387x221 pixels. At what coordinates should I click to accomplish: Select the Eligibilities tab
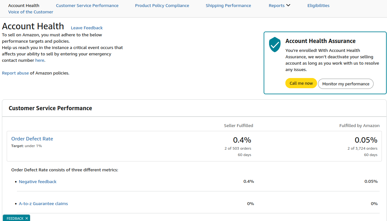pyautogui.click(x=318, y=5)
